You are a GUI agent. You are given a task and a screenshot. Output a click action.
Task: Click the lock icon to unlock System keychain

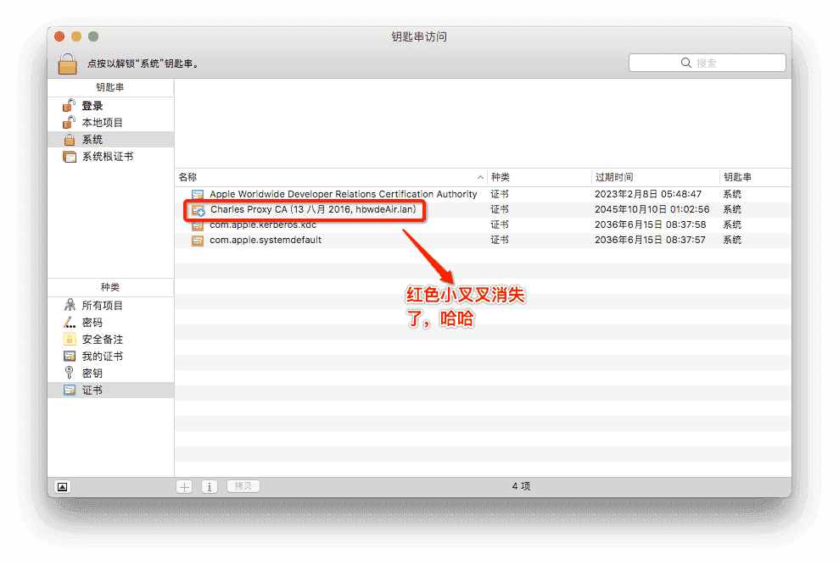point(67,62)
